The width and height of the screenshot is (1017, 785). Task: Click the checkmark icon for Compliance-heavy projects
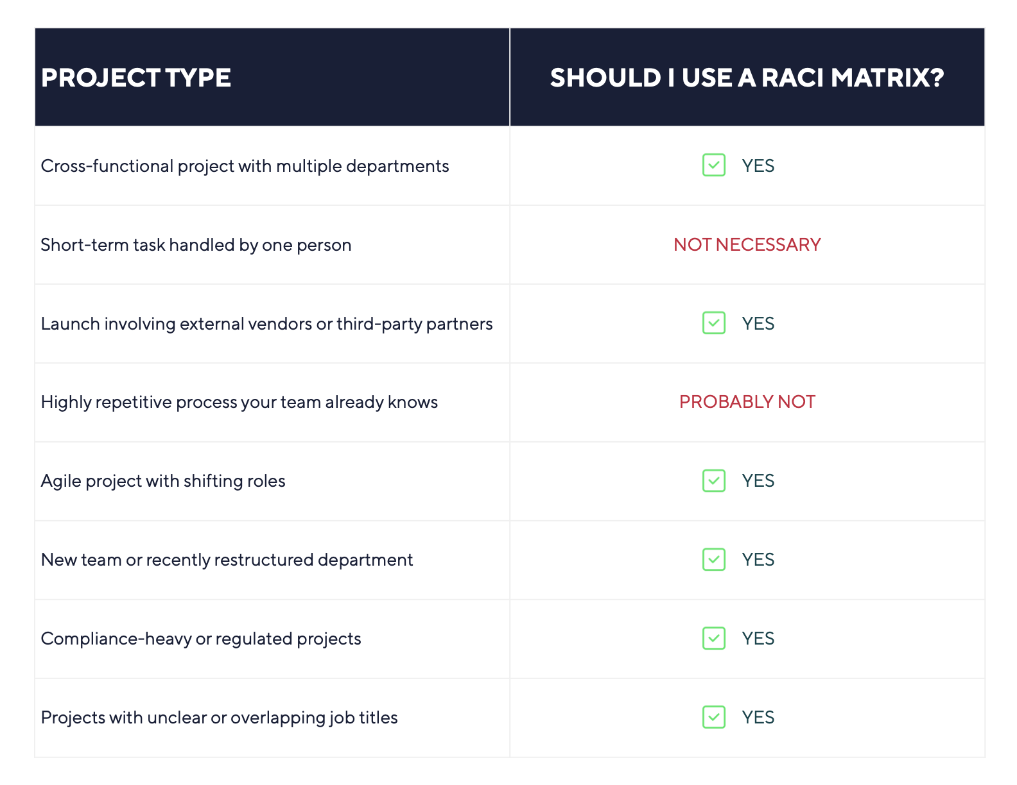[713, 638]
